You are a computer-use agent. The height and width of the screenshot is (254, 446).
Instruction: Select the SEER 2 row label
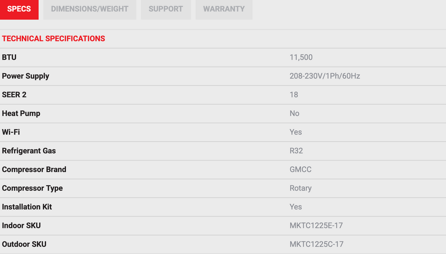(x=14, y=94)
